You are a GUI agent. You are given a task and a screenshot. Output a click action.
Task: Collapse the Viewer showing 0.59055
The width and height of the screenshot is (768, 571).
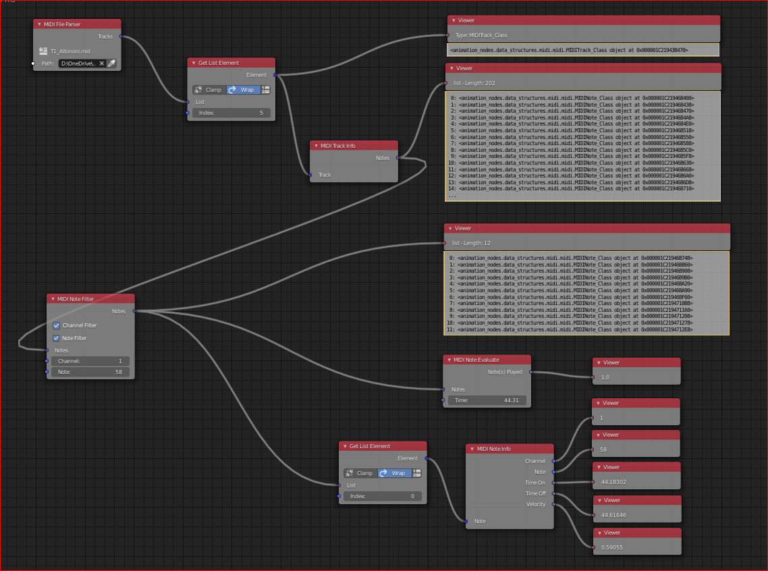click(599, 533)
